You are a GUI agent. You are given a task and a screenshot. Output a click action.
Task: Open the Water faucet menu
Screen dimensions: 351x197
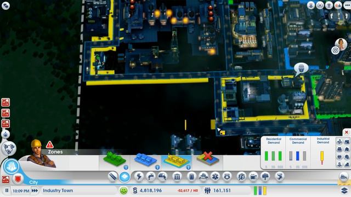coord(151,177)
